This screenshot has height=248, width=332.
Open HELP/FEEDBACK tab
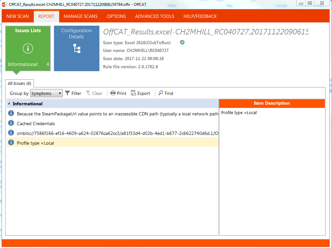[x=200, y=16]
